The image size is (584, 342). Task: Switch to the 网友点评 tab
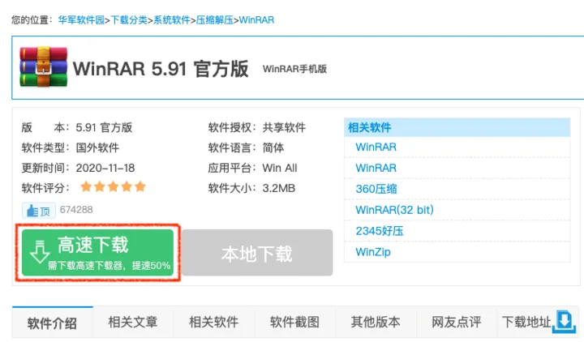pyautogui.click(x=456, y=323)
